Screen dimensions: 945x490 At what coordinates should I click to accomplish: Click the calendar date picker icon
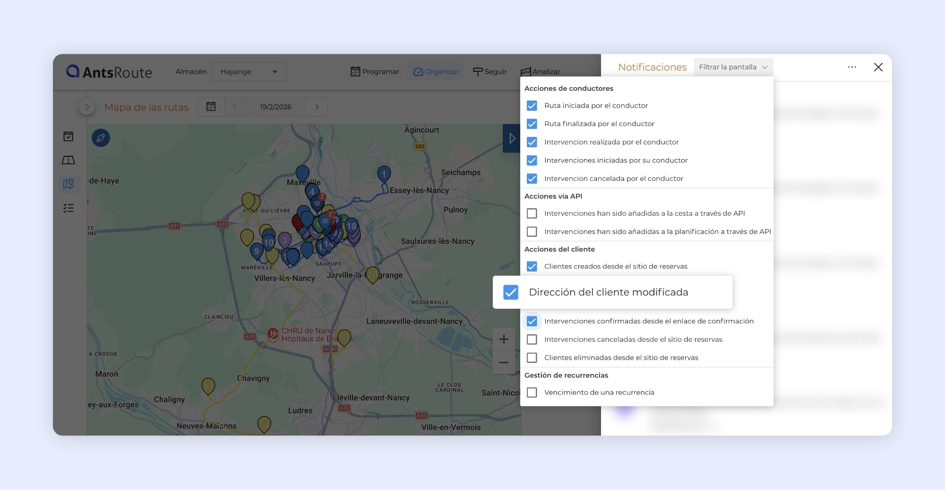[211, 107]
